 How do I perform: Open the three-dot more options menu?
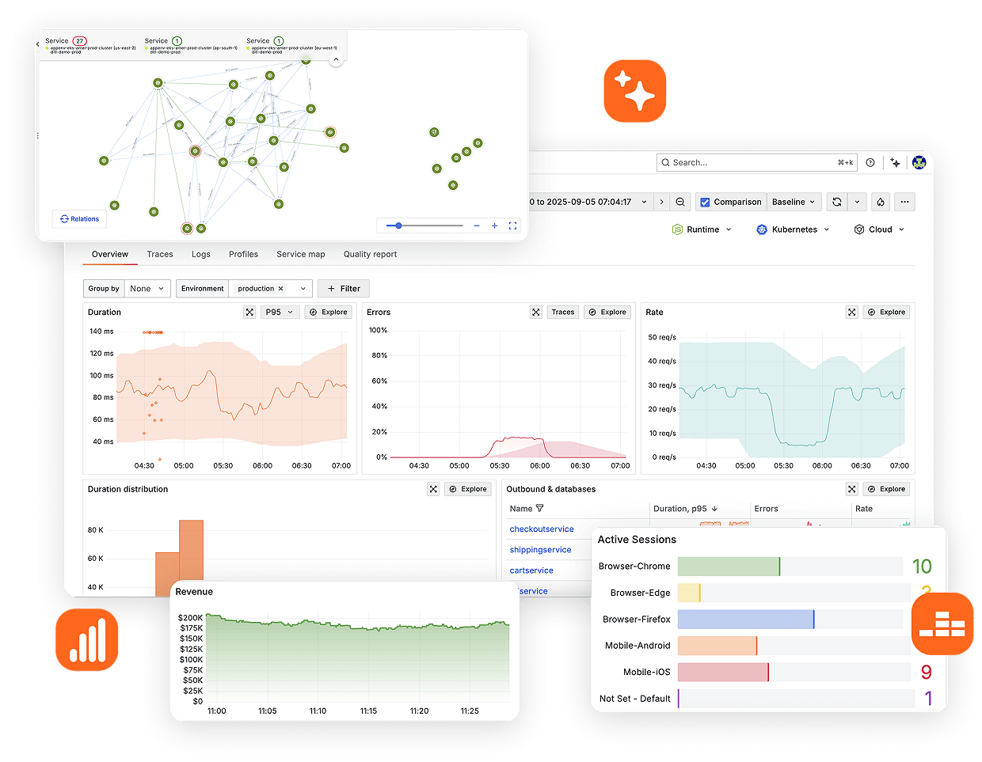(904, 202)
